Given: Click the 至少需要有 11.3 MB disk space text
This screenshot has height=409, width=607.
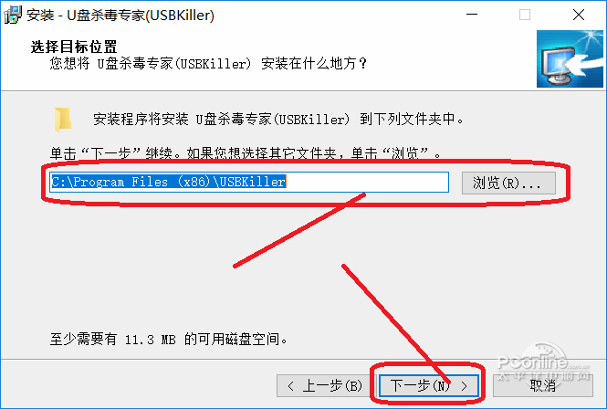Looking at the screenshot, I should tap(169, 340).
